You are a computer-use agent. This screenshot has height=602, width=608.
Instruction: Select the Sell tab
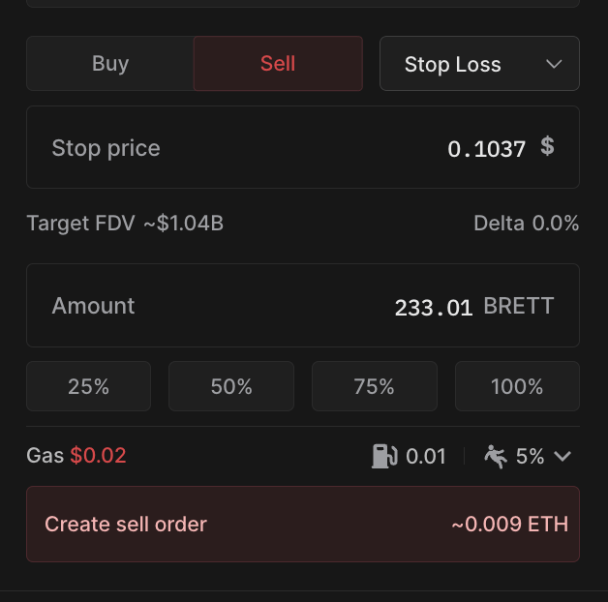point(278,64)
